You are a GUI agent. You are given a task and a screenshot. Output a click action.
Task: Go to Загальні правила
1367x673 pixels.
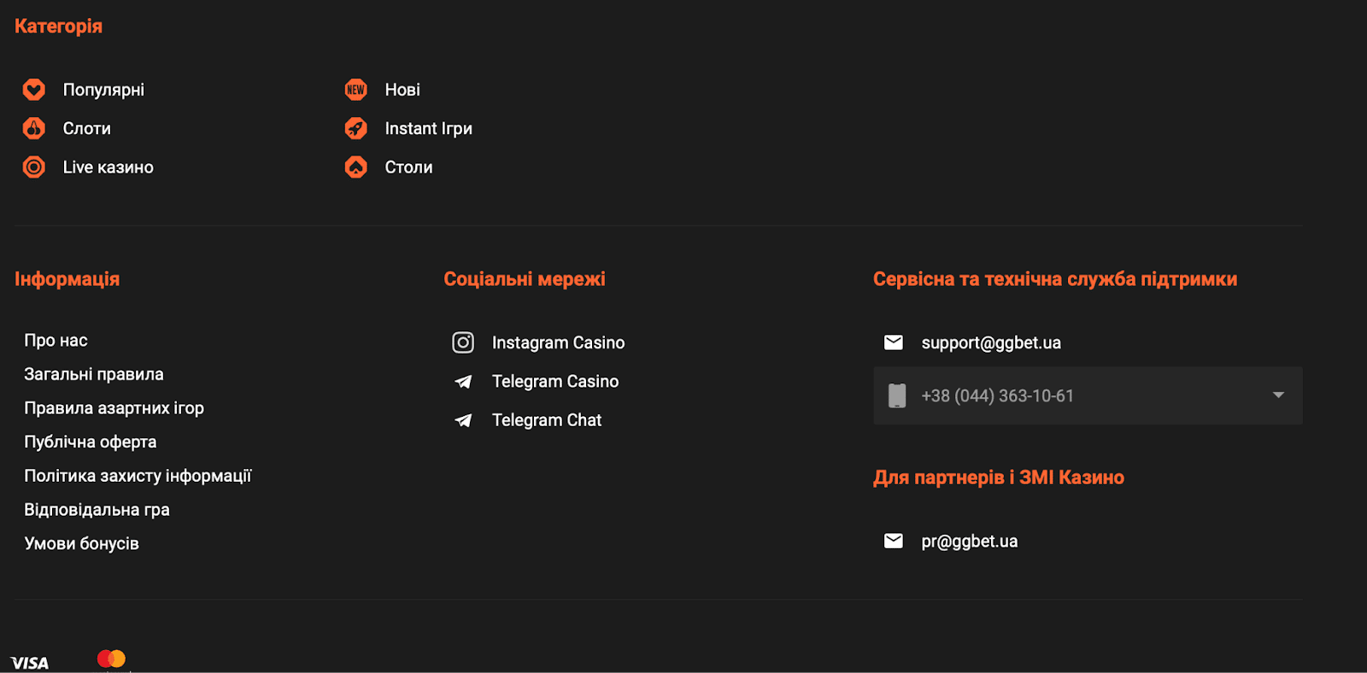point(94,374)
